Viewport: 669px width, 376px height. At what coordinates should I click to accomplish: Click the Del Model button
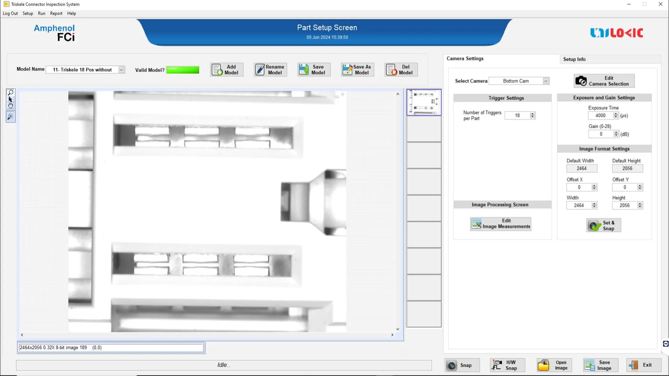[401, 70]
